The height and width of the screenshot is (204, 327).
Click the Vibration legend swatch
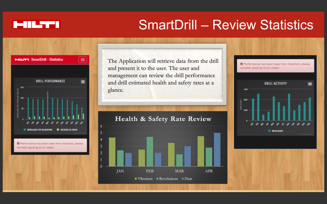(136, 178)
